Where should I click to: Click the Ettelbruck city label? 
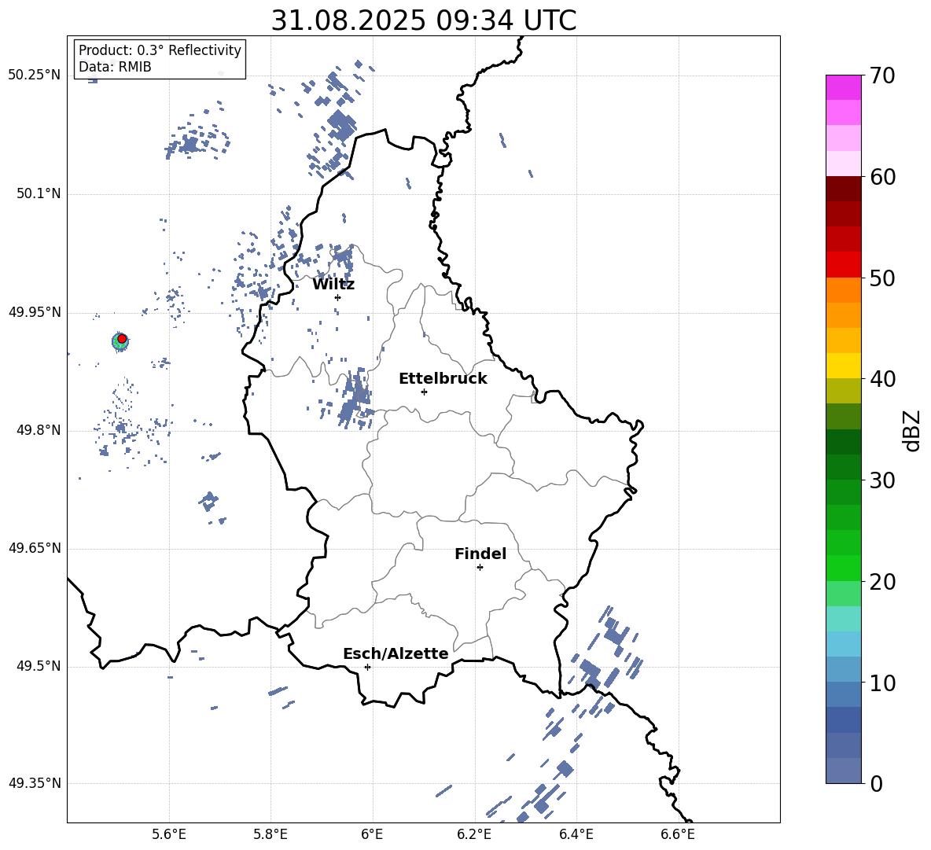pyautogui.click(x=443, y=379)
